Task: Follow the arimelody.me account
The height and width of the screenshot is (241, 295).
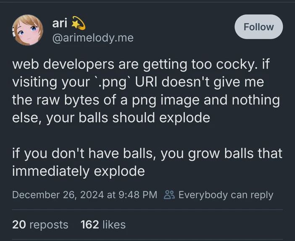Action: coord(259,27)
